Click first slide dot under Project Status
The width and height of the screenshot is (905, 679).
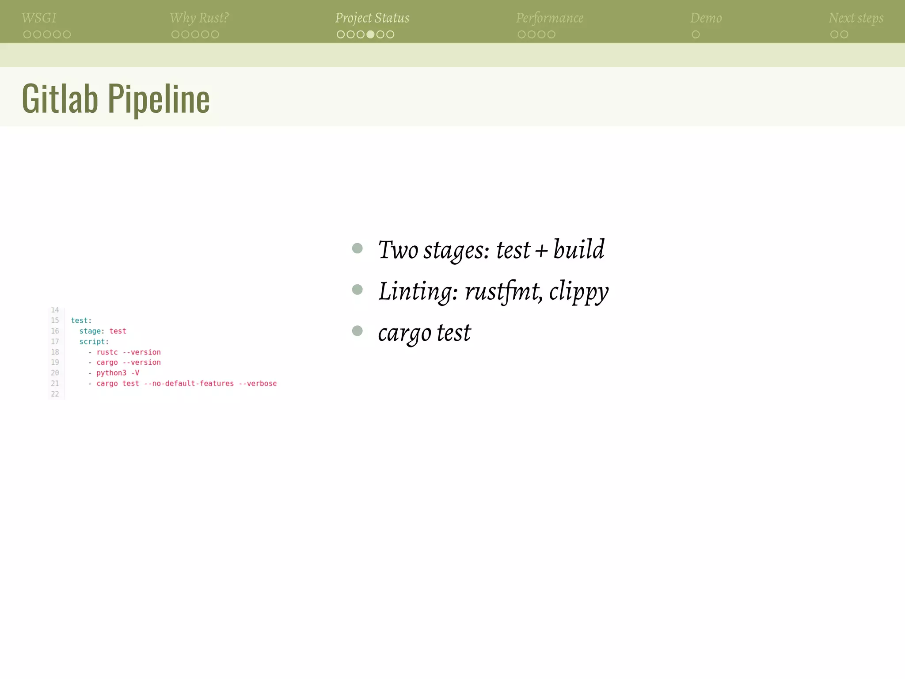(341, 34)
